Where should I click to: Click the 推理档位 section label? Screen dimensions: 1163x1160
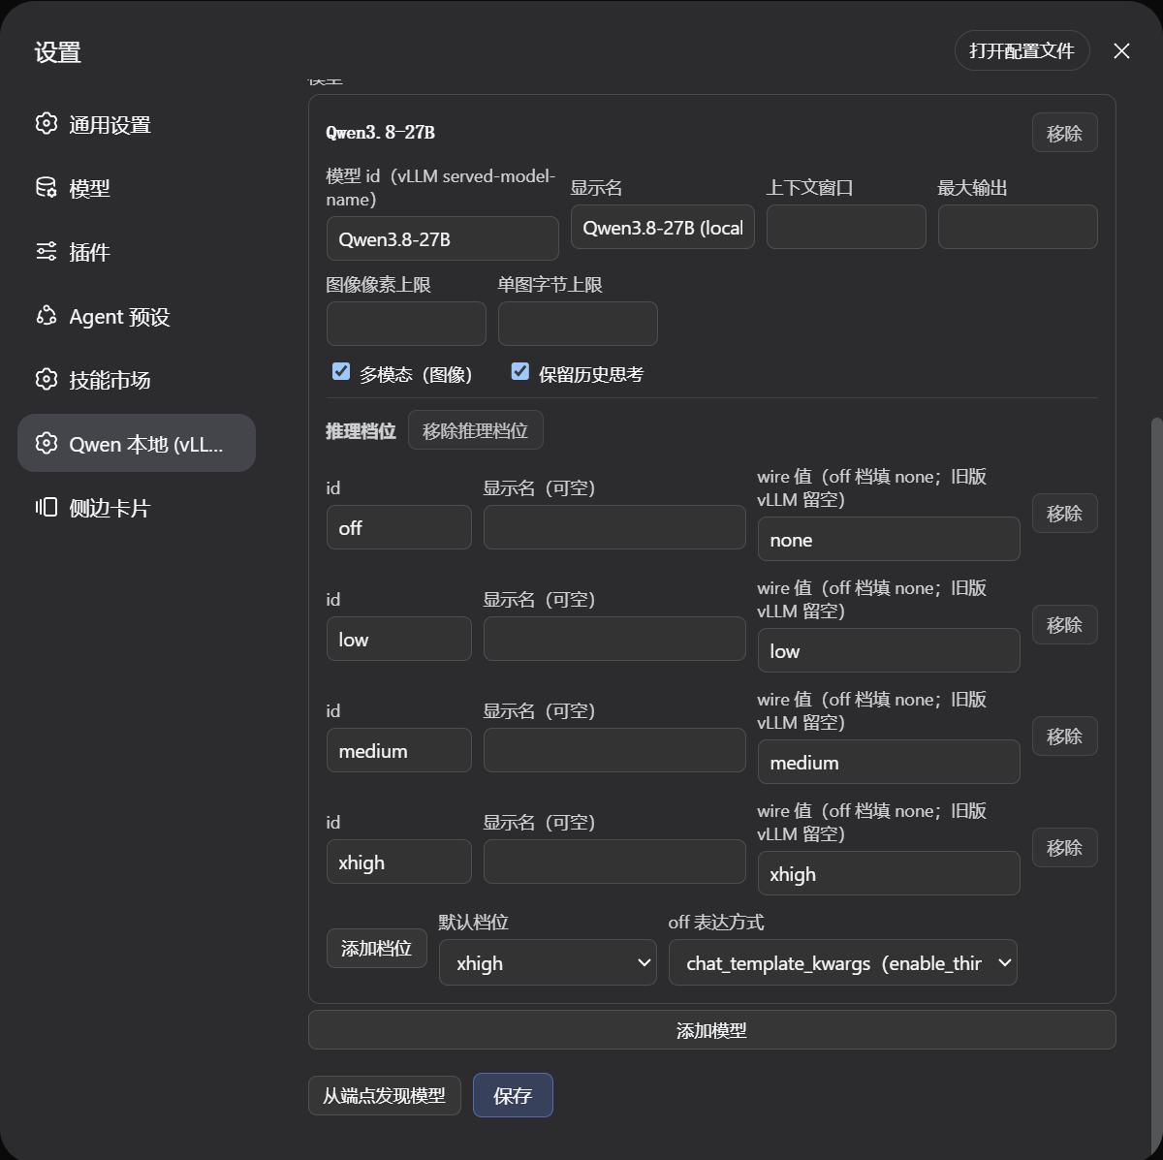(x=361, y=431)
